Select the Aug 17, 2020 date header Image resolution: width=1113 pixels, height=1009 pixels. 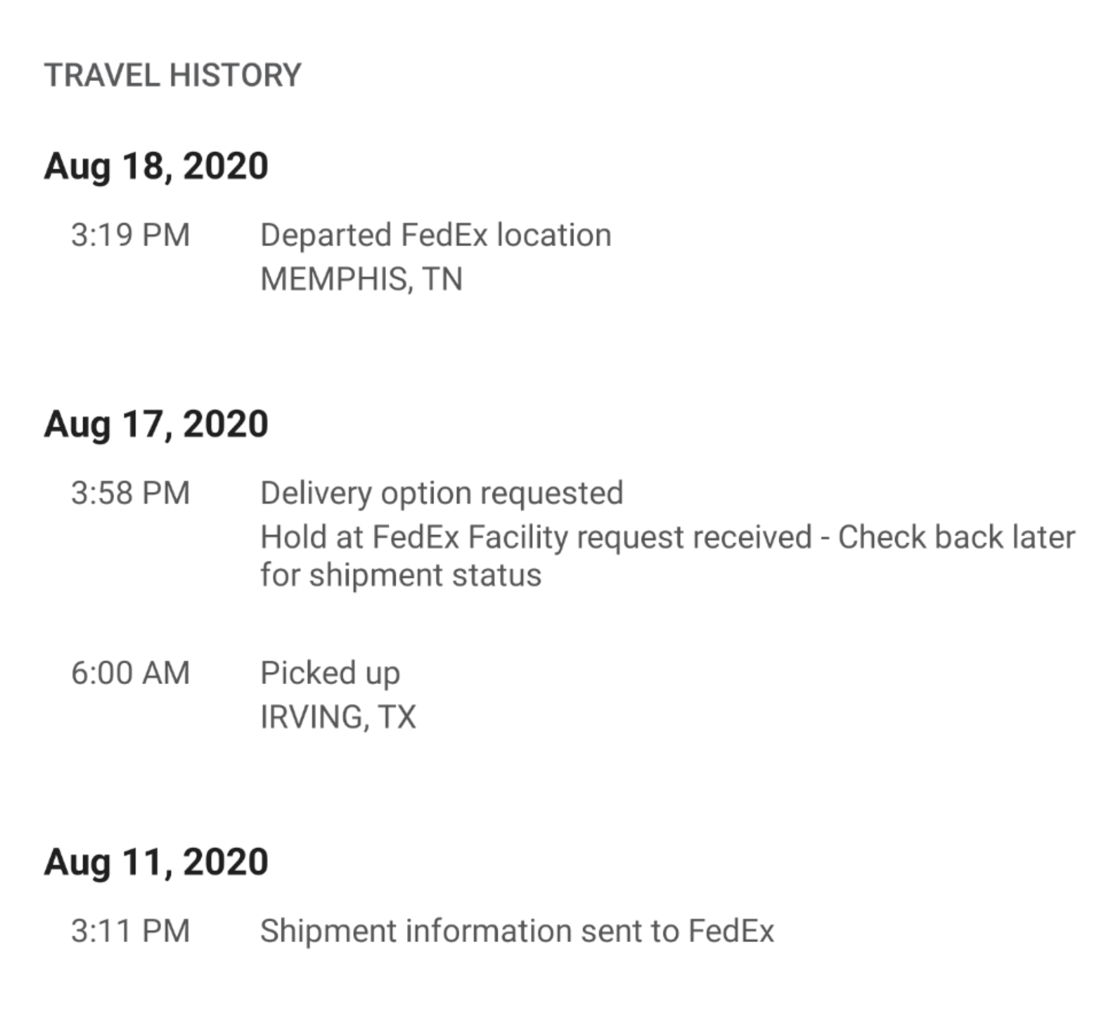(x=156, y=424)
